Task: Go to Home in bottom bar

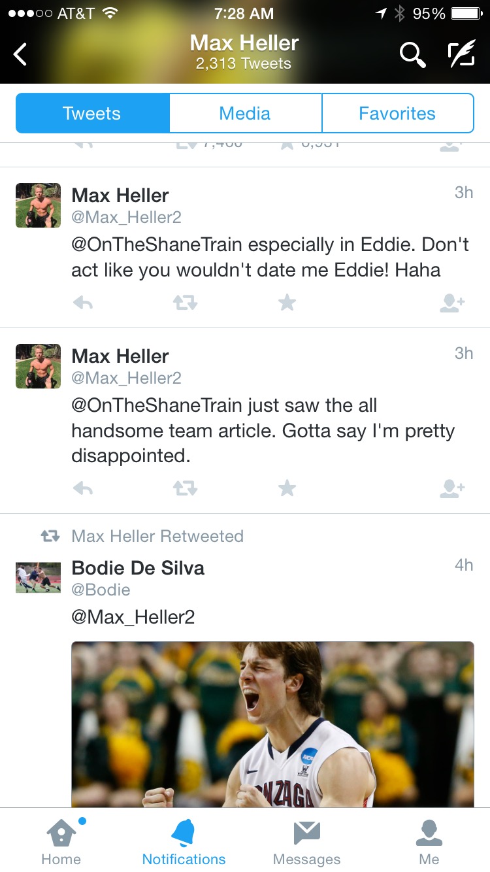Action: [x=61, y=842]
